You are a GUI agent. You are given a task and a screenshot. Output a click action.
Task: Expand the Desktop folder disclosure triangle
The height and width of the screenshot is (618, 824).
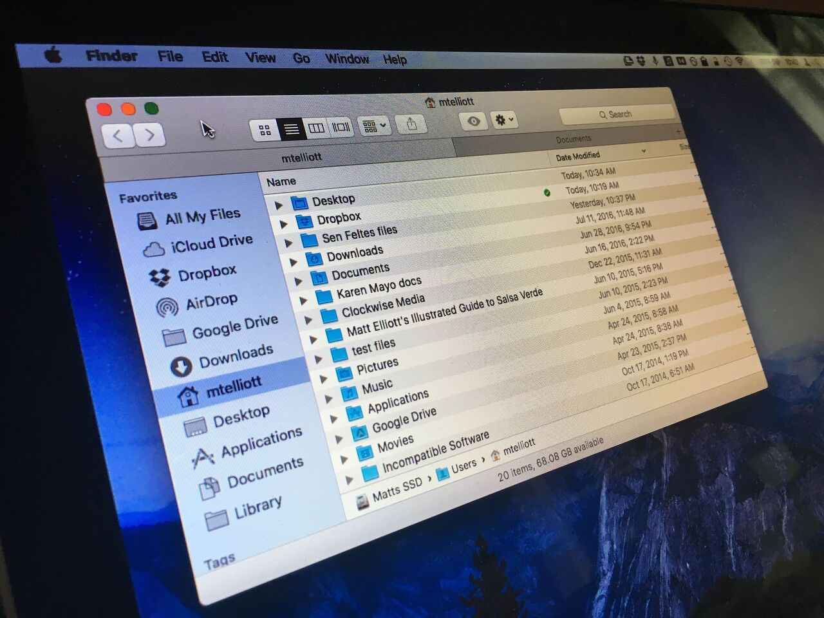[x=279, y=206]
